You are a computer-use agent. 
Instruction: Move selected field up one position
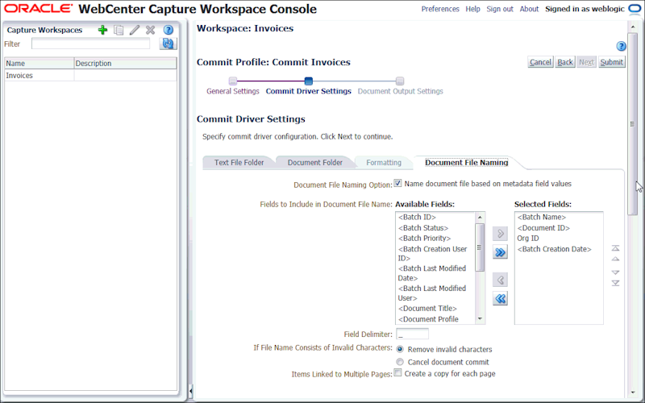(615, 259)
